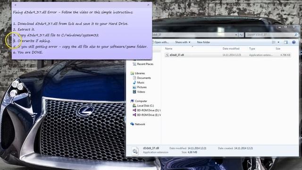The height and width of the screenshot is (170, 302).
Task: Open the Share with menu
Action: 183,42
